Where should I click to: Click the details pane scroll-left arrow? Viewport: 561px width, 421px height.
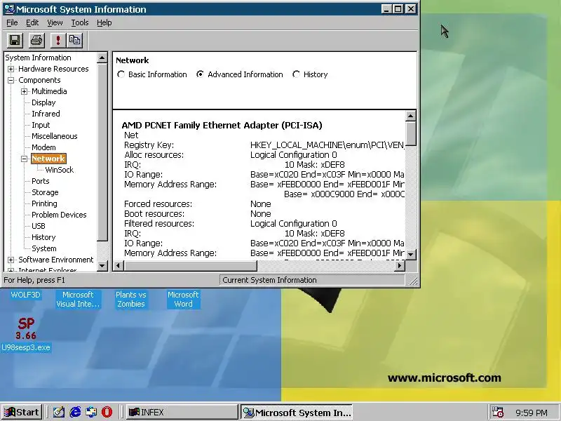119,266
